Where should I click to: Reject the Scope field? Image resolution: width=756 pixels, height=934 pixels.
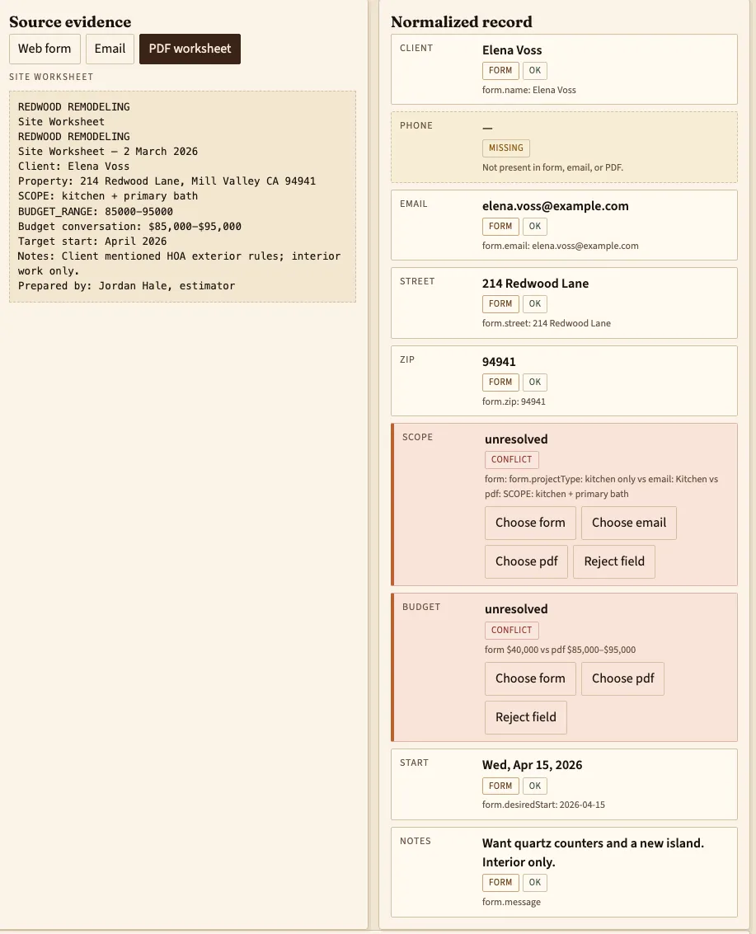614,561
